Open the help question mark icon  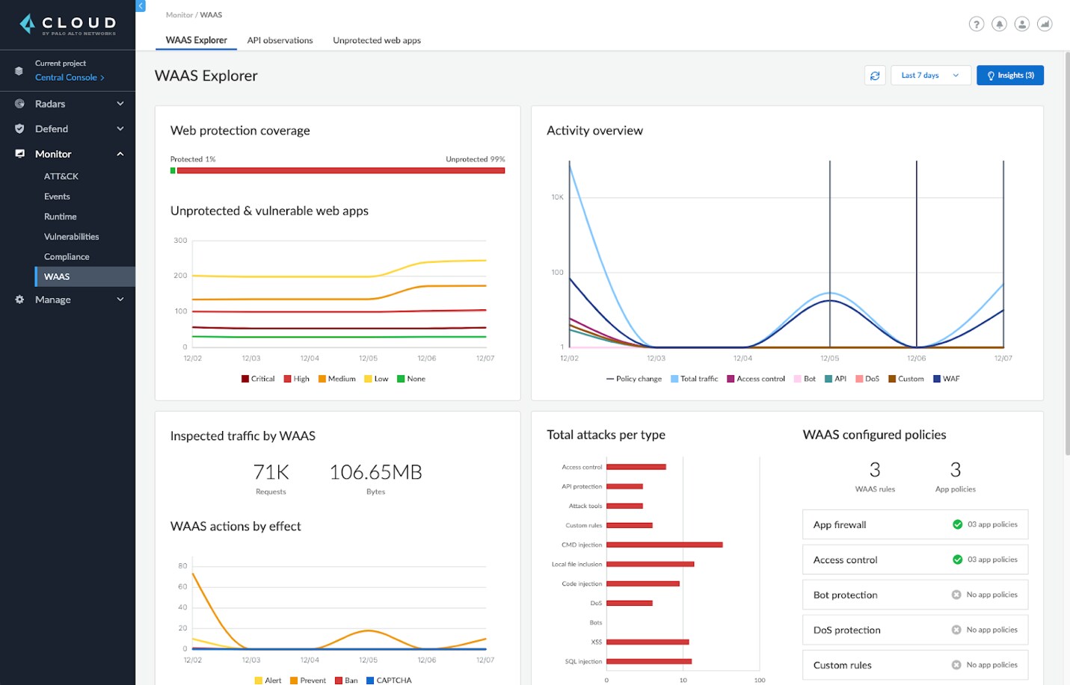976,24
